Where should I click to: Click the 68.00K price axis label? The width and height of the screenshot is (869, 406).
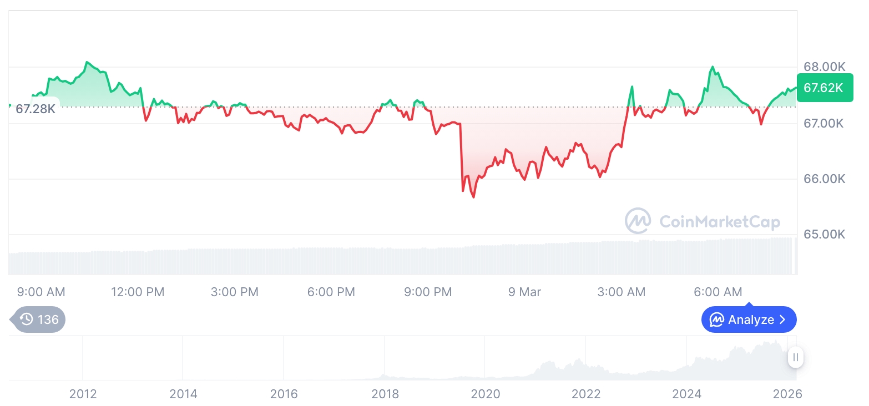(x=825, y=67)
